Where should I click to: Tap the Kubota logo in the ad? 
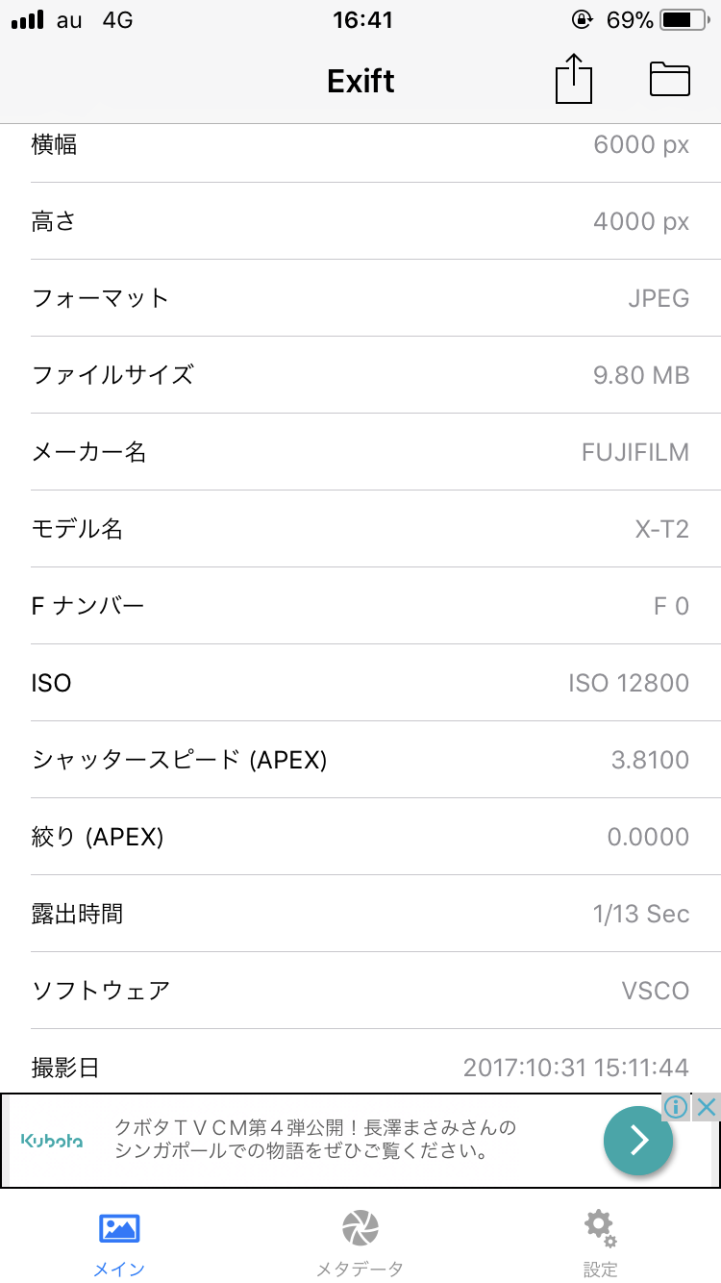click(52, 1141)
